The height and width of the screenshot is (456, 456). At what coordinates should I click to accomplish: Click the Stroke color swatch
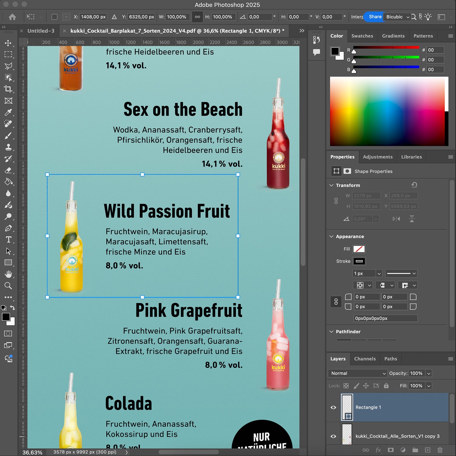pos(359,261)
